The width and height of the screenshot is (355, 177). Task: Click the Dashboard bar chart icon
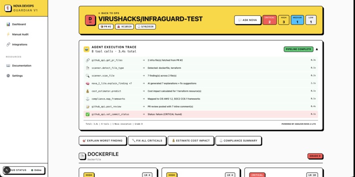pos(8,24)
